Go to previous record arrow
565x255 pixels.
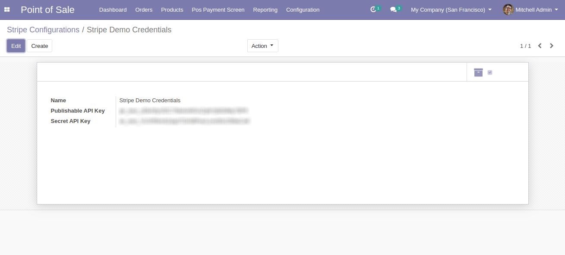pos(540,46)
